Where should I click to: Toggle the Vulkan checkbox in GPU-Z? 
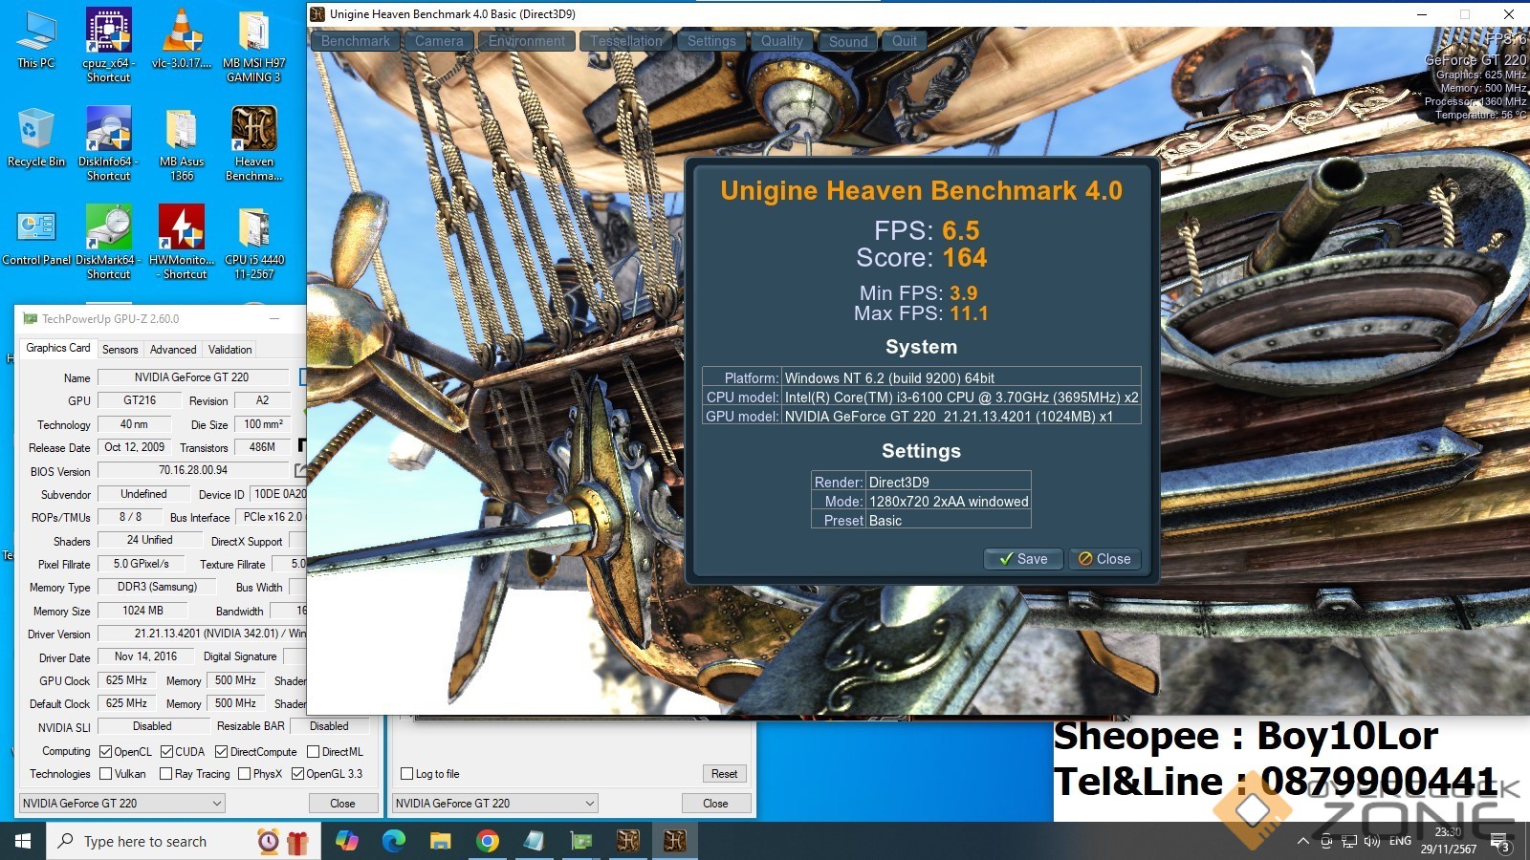pyautogui.click(x=106, y=774)
